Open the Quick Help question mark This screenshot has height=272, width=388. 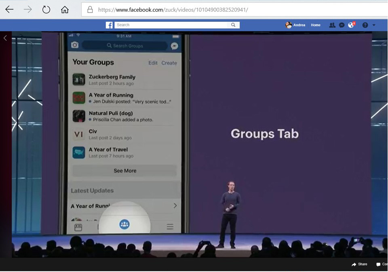(365, 25)
